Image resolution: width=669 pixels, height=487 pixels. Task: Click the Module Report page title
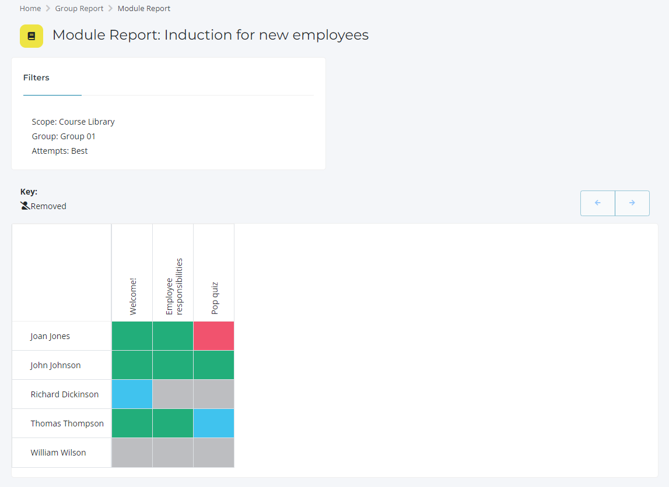211,35
